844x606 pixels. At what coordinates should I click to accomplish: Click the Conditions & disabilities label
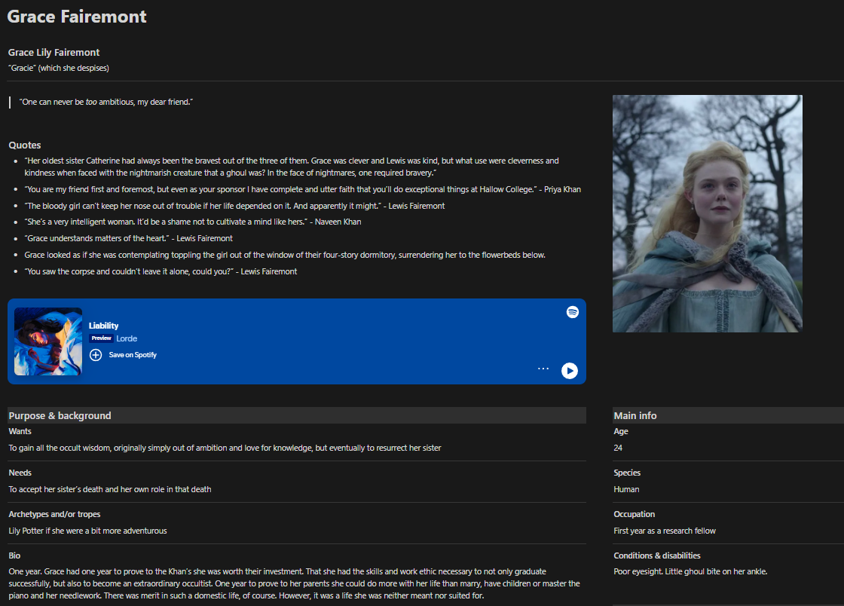pyautogui.click(x=657, y=555)
